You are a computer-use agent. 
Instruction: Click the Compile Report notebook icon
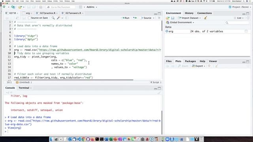tap(67, 18)
